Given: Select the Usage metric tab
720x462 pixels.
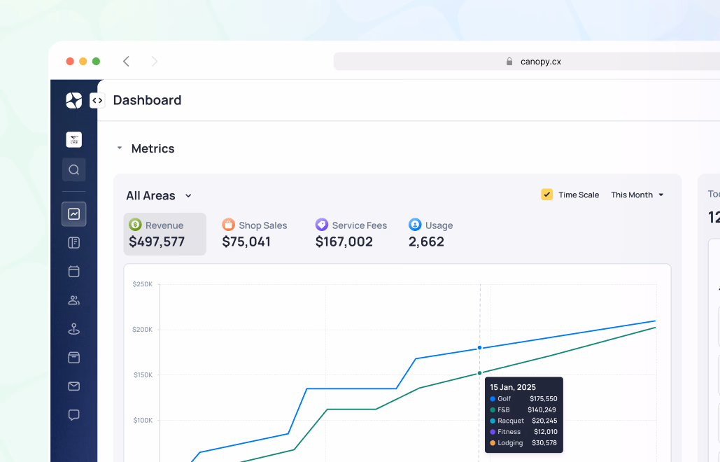Looking at the screenshot, I should click(431, 234).
